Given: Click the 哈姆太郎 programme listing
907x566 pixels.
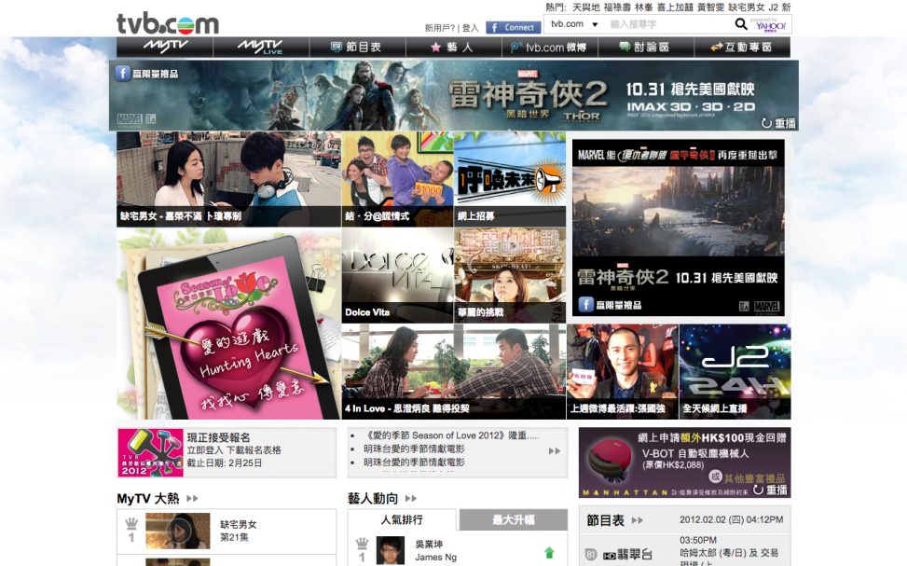Looking at the screenshot, I should pos(729,553).
